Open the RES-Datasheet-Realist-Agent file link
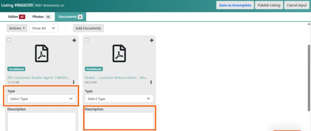Image resolution: width=311 pixels, height=131 pixels. click(x=39, y=78)
